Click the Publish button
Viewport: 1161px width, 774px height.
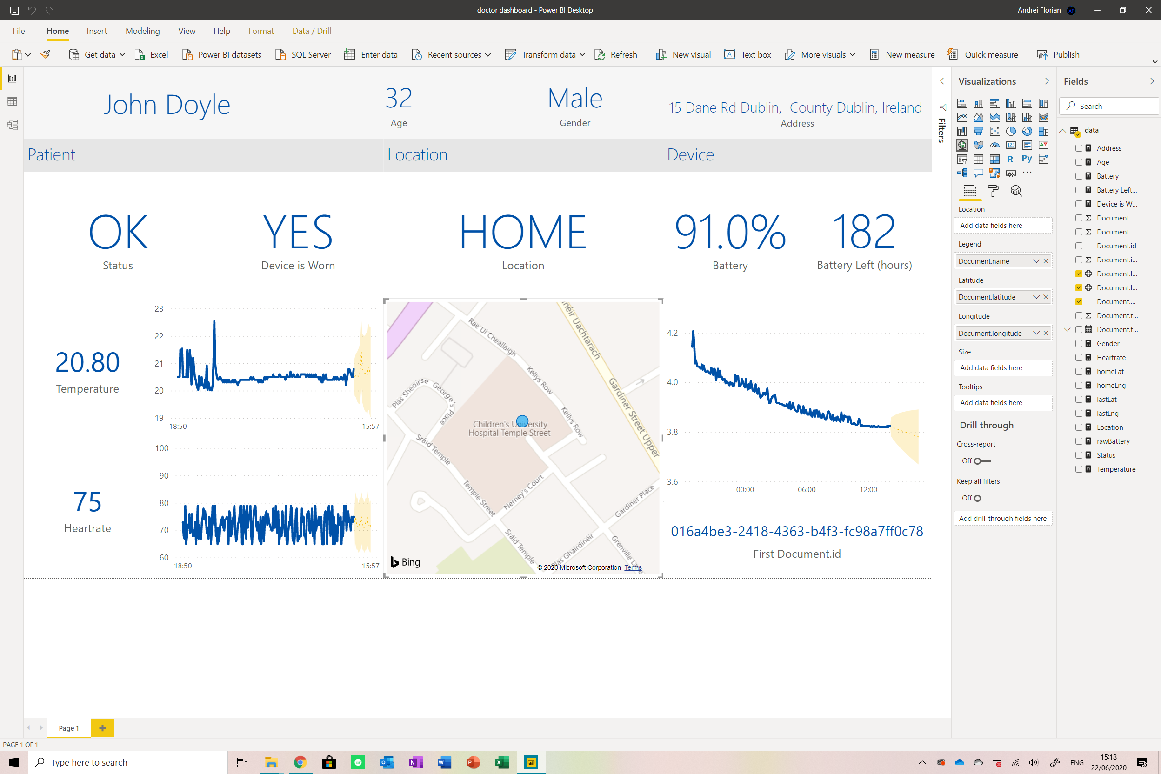pos(1058,55)
